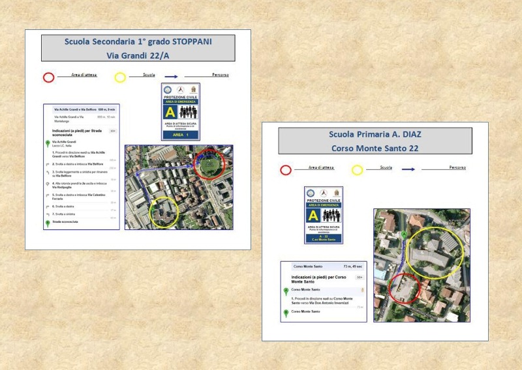Click the green end pin beside Strada sconosciuta
Screen dimensions: 522x370
coord(47,223)
